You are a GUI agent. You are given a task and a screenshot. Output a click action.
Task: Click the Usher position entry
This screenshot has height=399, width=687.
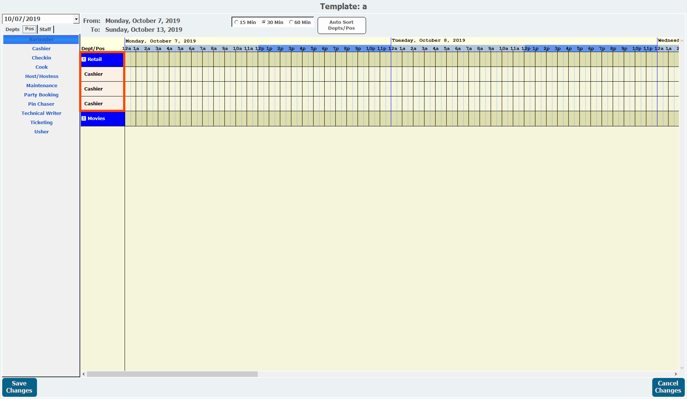tap(41, 132)
